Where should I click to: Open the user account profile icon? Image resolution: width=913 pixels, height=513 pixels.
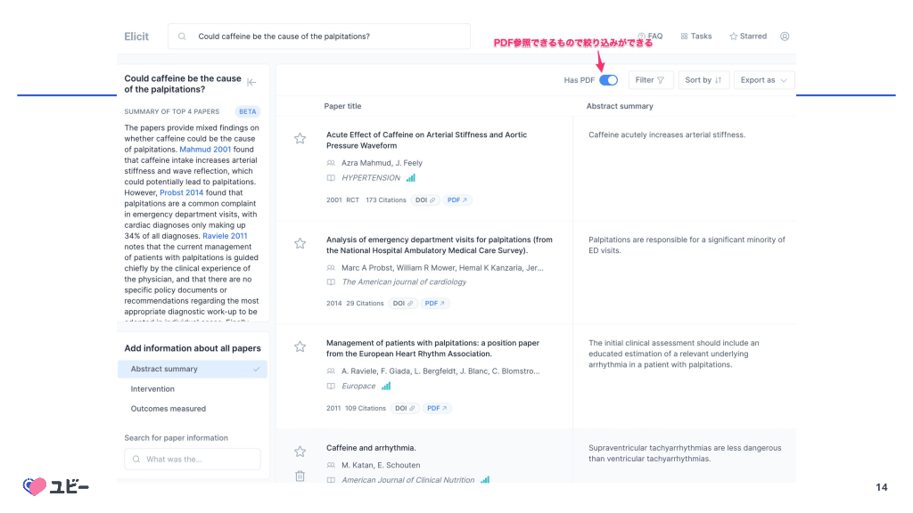point(785,37)
